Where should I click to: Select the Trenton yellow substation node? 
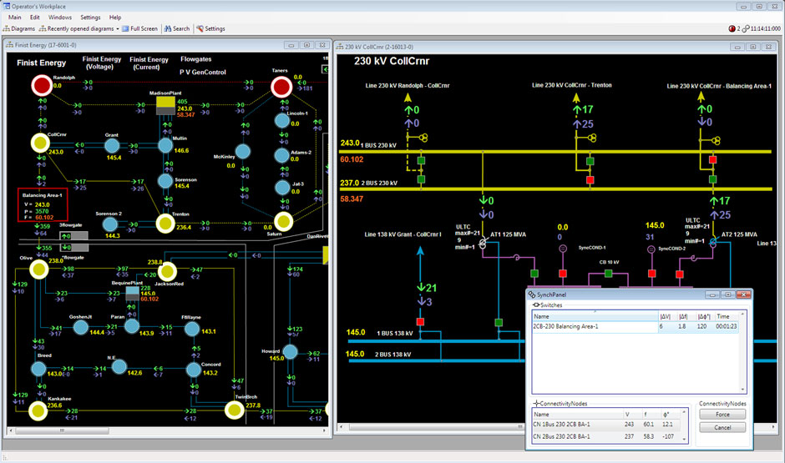[165, 224]
